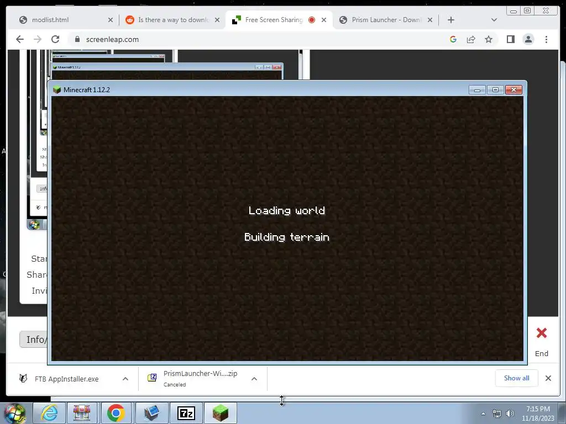This screenshot has height=424, width=566.
Task: Bookmark this page with the star
Action: (489, 39)
